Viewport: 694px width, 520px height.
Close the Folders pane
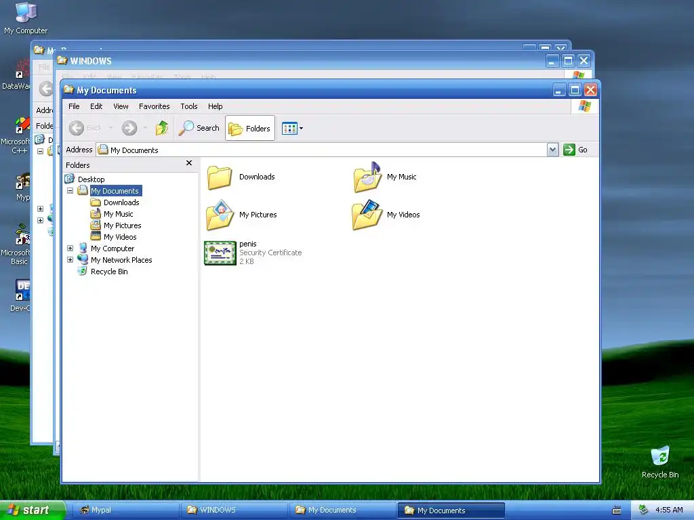coord(189,163)
